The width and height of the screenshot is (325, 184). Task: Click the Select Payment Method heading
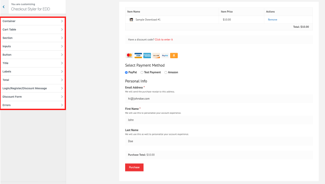point(145,65)
